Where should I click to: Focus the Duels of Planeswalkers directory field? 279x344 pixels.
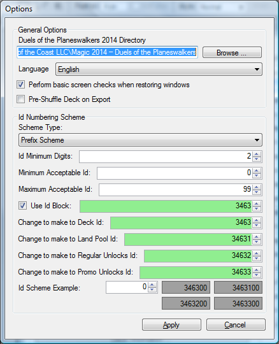coord(107,52)
